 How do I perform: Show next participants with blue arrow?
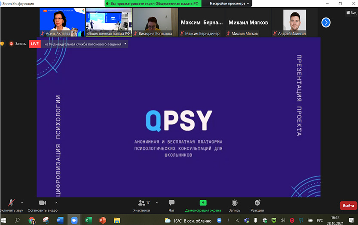pyautogui.click(x=326, y=22)
